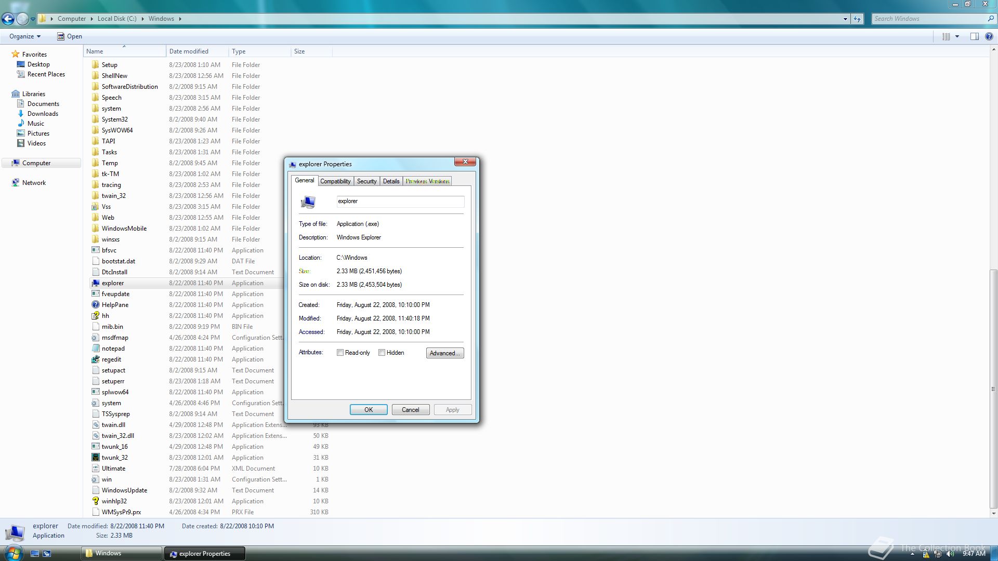Image resolution: width=998 pixels, height=561 pixels.
Task: Expand the address bar history dropdown
Action: coord(845,19)
